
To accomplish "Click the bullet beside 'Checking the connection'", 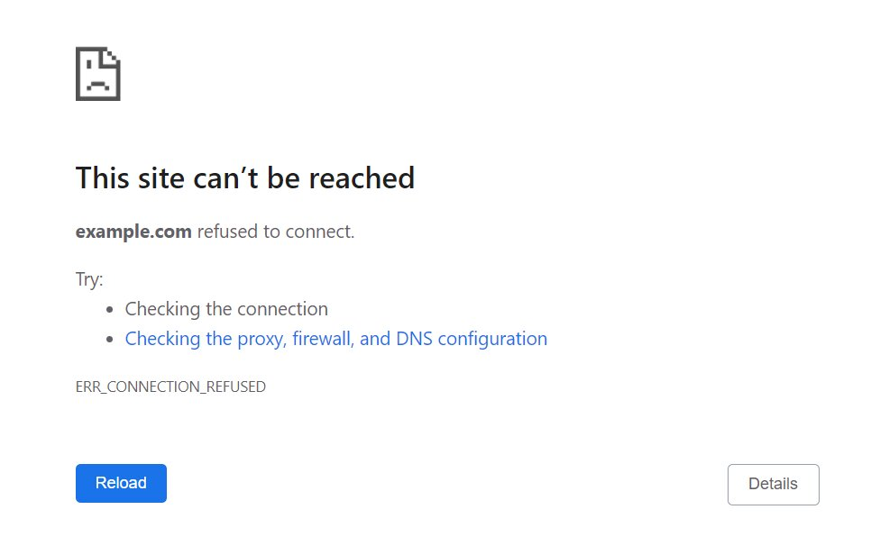I will [108, 309].
